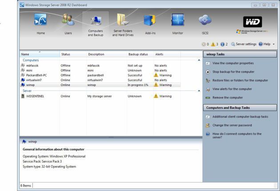Open Additional client computer backup tasks
Screen dimensions: 280x191
(240, 117)
